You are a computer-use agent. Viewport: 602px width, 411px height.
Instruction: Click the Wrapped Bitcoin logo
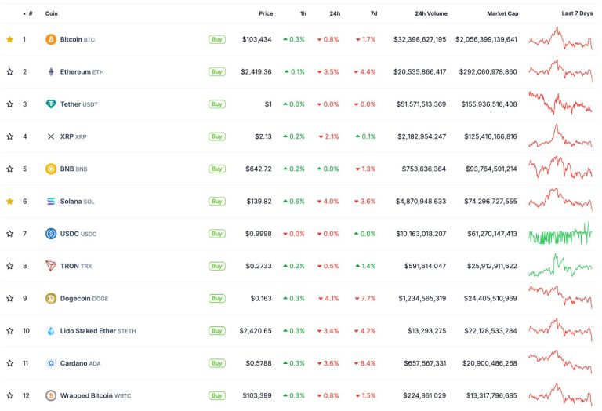point(51,395)
